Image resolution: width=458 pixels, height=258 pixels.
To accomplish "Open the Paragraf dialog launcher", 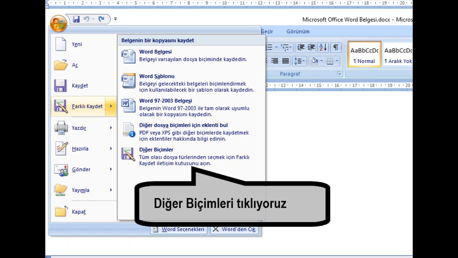I will (339, 73).
